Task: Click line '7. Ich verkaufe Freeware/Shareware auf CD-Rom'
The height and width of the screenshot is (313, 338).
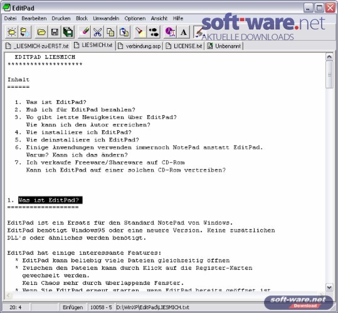Action: [x=100, y=162]
